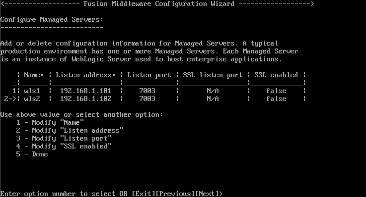Click server name wls1 in table
The width and height of the screenshot is (366, 197).
click(32, 91)
